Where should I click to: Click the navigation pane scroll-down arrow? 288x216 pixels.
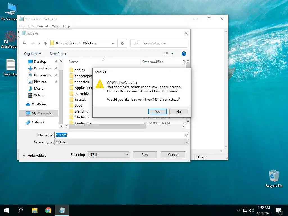click(61, 126)
